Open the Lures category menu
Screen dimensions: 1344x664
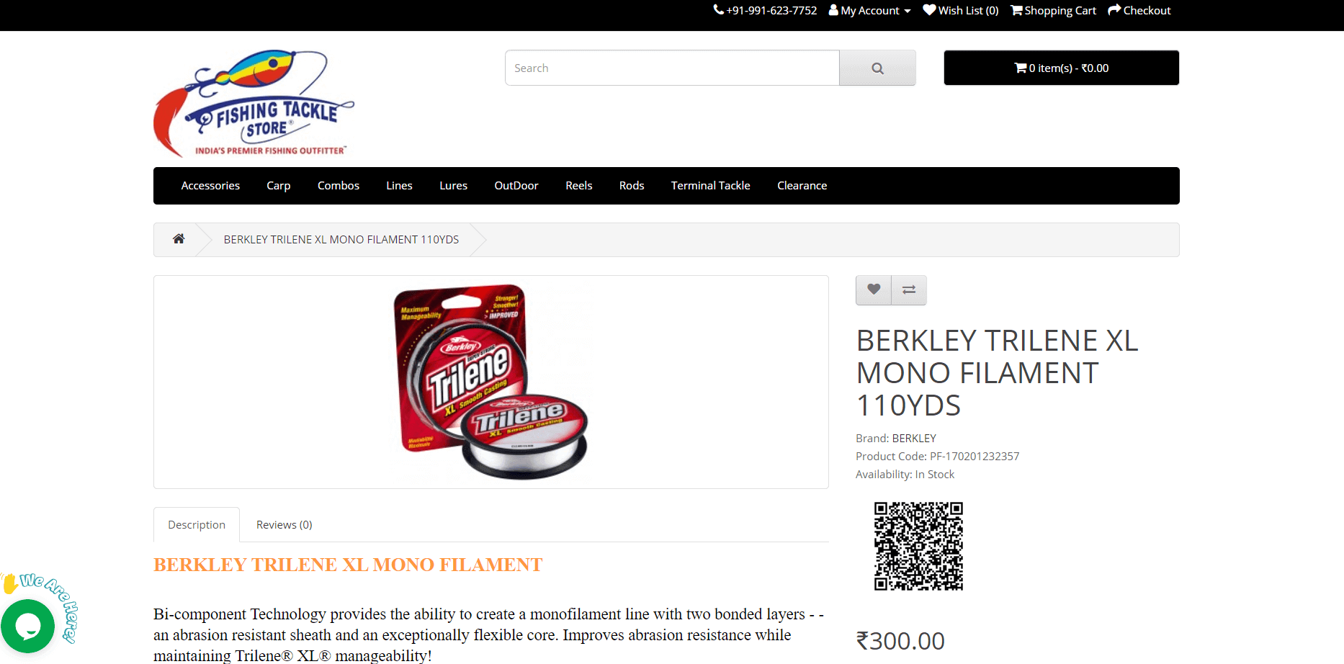454,186
